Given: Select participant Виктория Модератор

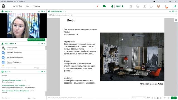Looking at the screenshot, I should pyautogui.click(x=23, y=57).
